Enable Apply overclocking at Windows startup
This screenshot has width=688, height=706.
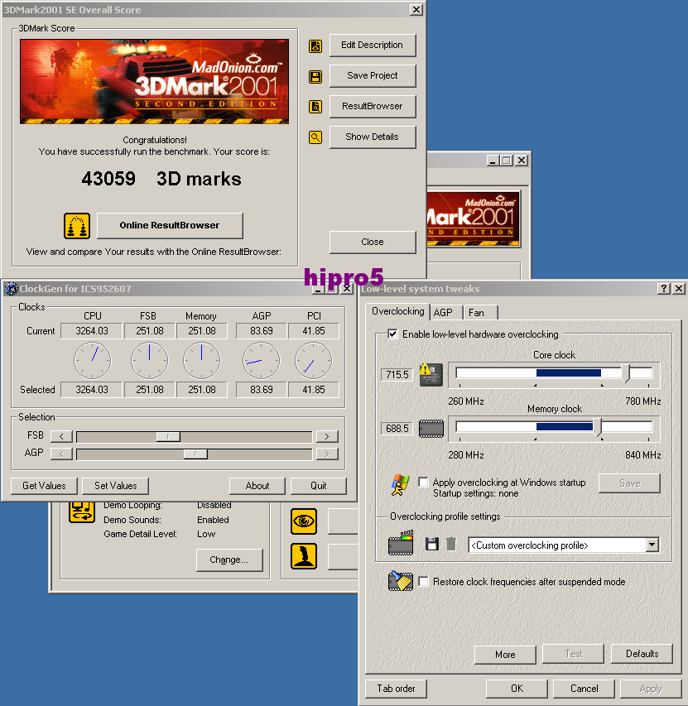423,483
